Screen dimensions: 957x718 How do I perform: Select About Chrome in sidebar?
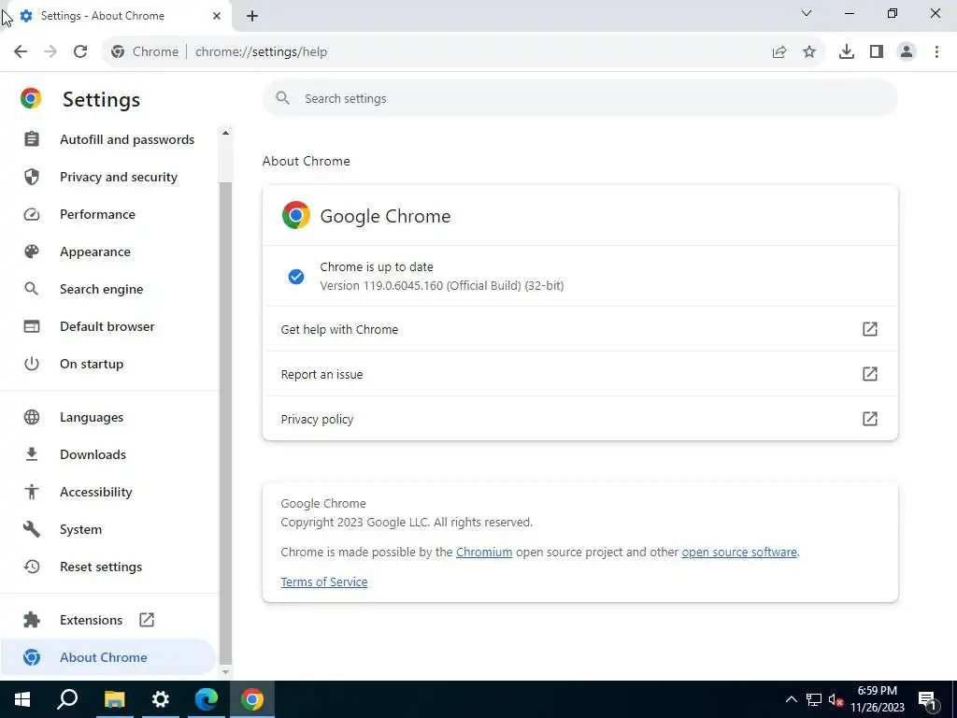pos(108,657)
